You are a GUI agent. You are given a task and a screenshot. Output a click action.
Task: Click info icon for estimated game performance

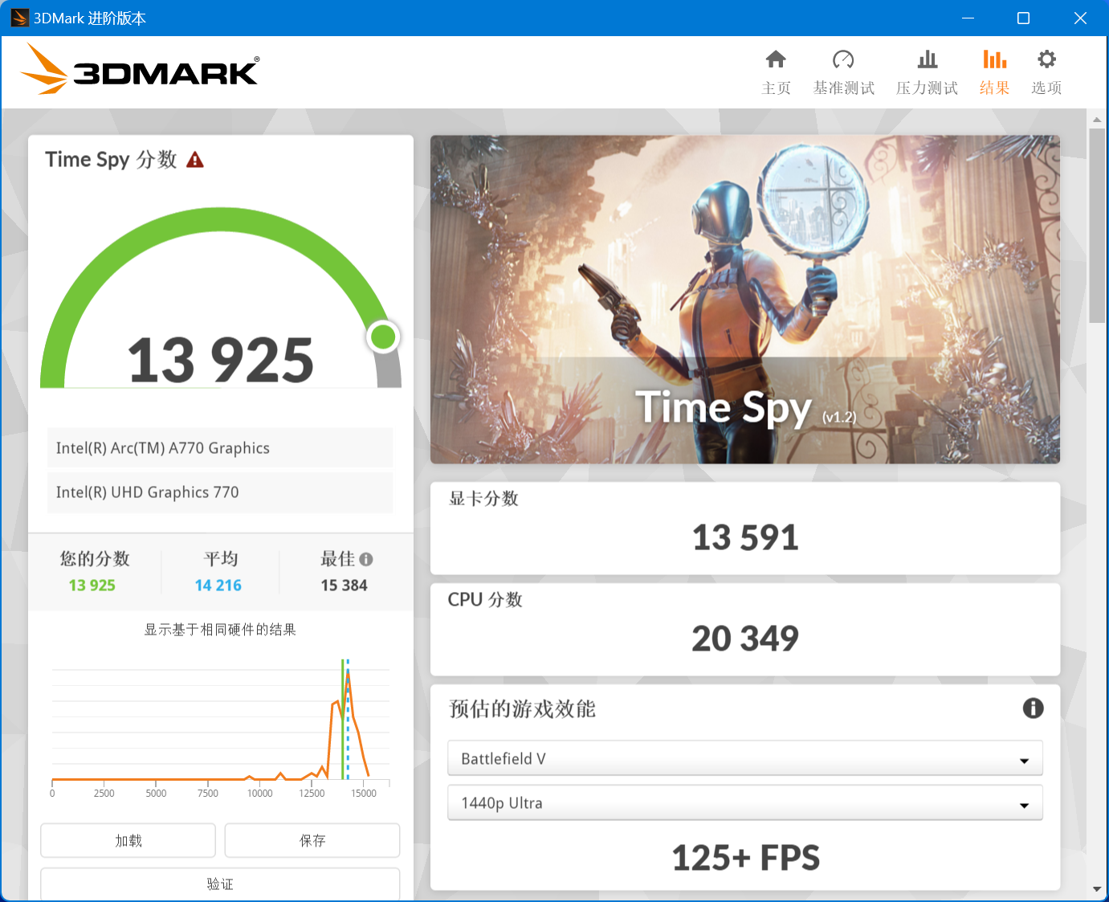tap(1033, 708)
